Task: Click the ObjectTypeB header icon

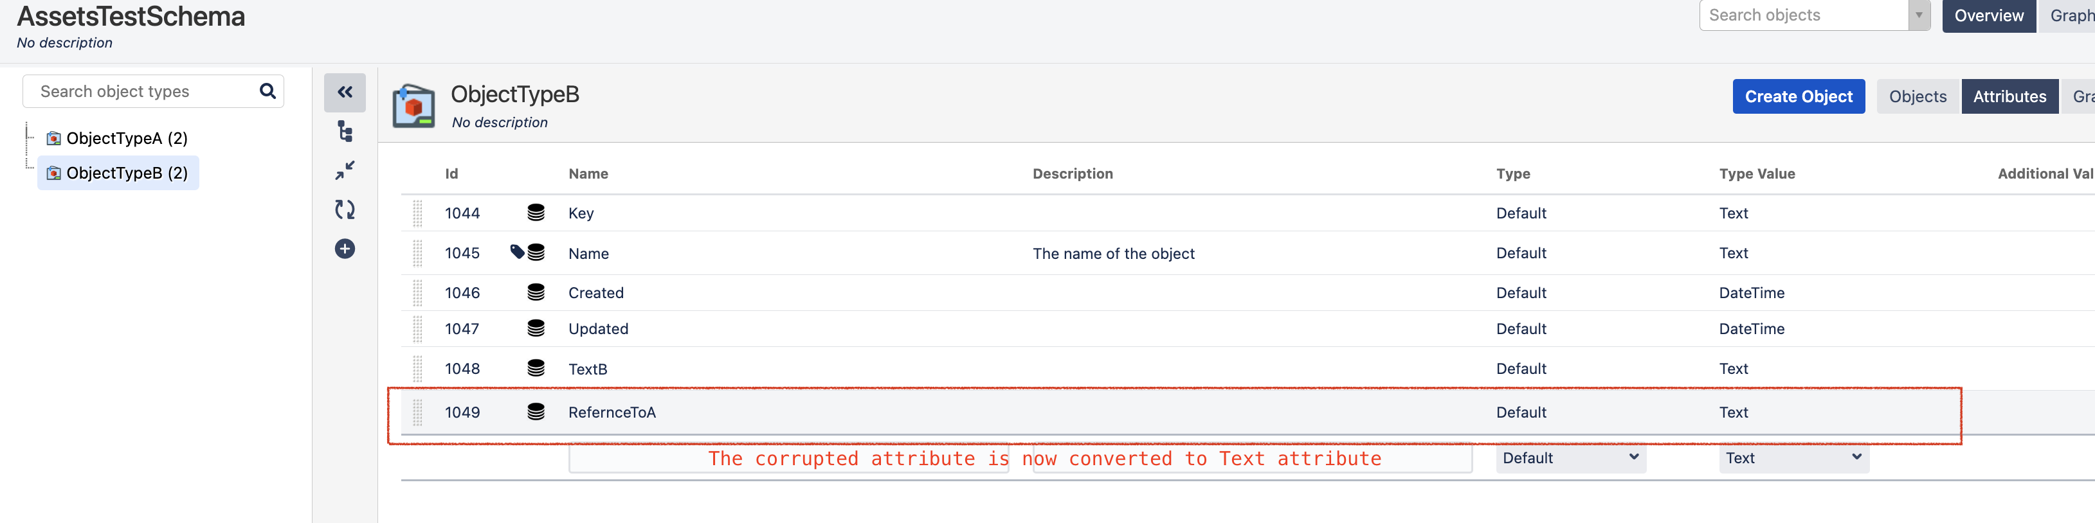Action: 414,107
